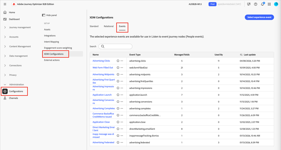Open the Advertising Clicks event link
281x150 pixels.
pos(101,61)
